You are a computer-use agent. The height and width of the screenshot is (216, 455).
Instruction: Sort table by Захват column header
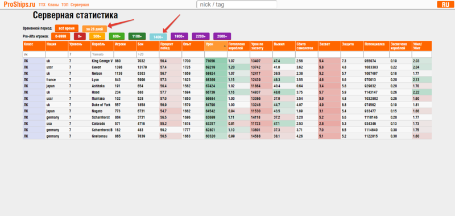pos(329,46)
